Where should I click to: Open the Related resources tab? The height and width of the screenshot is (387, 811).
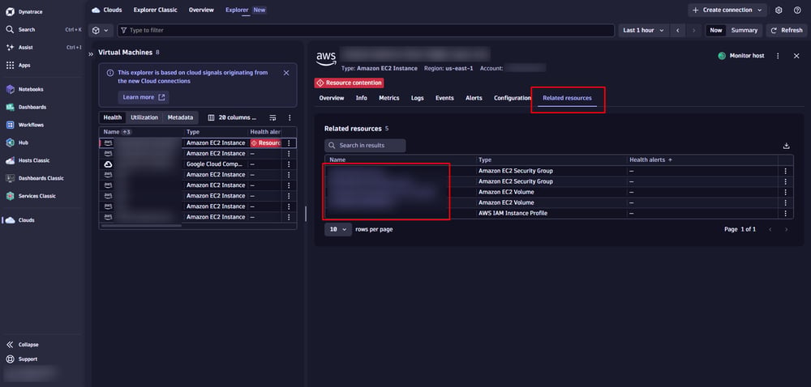[x=567, y=98]
